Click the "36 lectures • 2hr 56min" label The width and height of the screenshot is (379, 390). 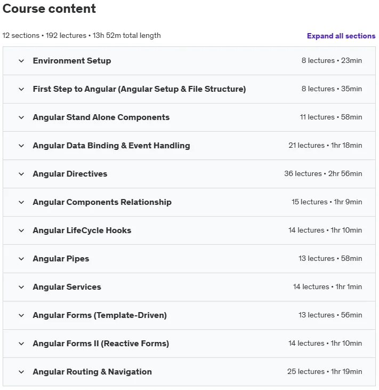(x=323, y=173)
